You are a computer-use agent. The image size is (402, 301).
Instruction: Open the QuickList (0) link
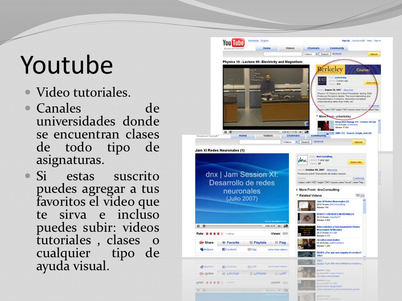pos(358,41)
